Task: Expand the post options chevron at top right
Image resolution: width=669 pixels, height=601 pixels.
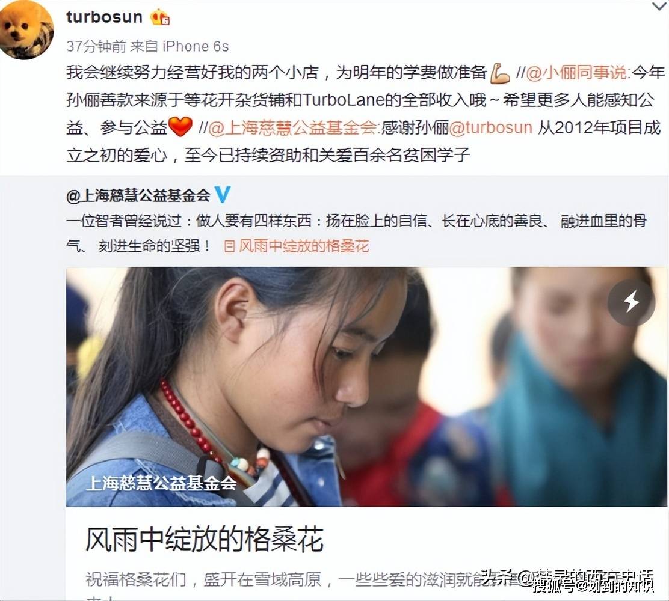Action: coord(659,6)
